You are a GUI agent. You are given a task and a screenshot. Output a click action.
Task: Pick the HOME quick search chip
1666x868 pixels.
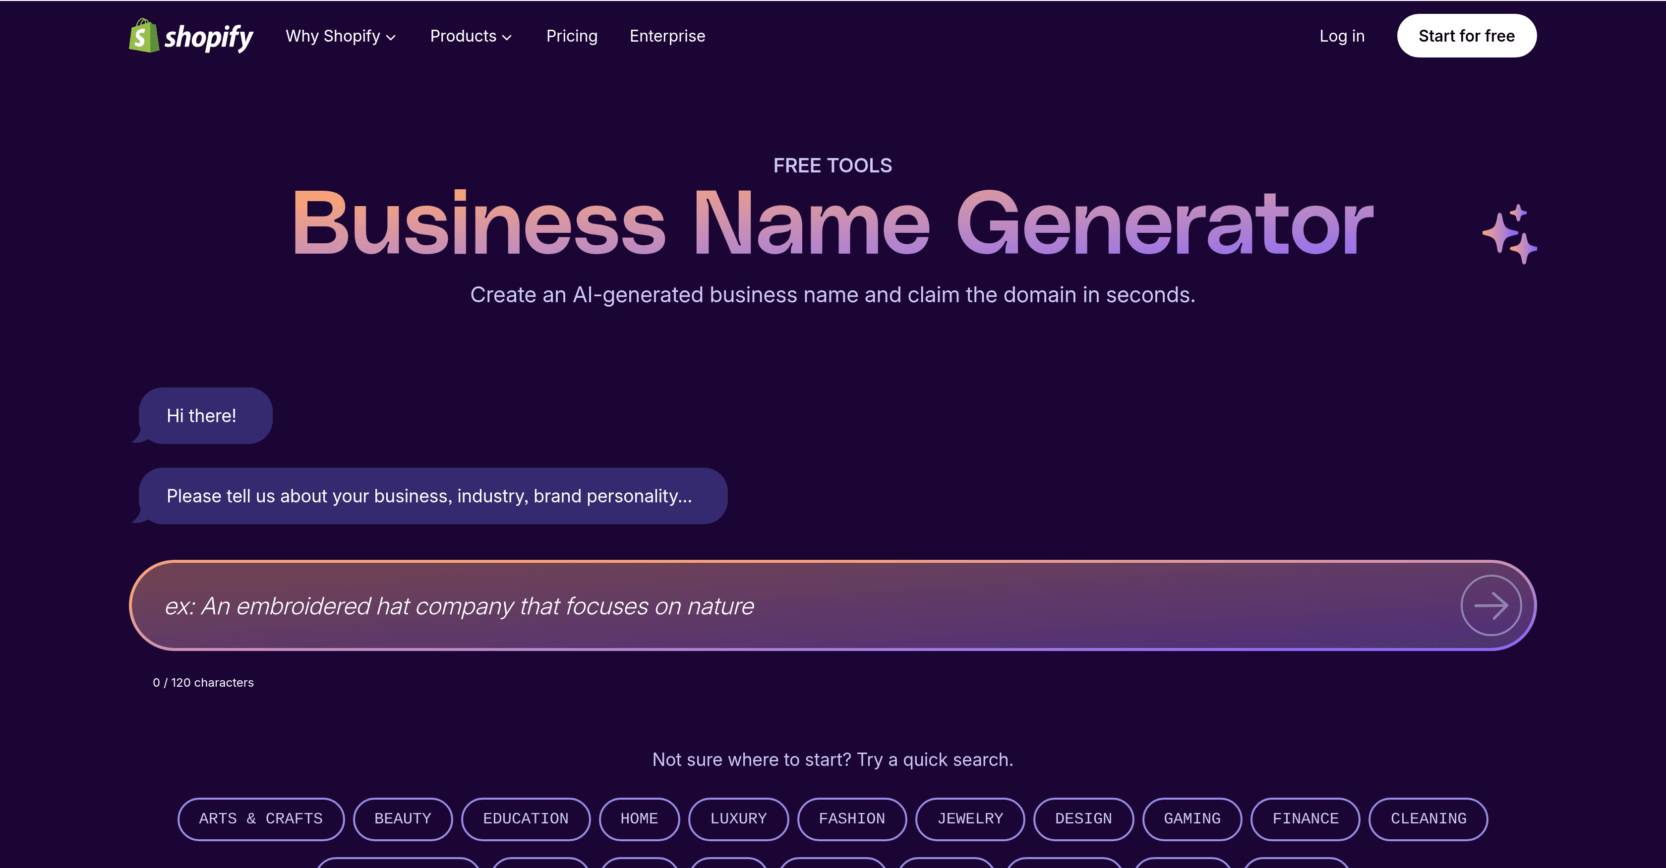[639, 819]
